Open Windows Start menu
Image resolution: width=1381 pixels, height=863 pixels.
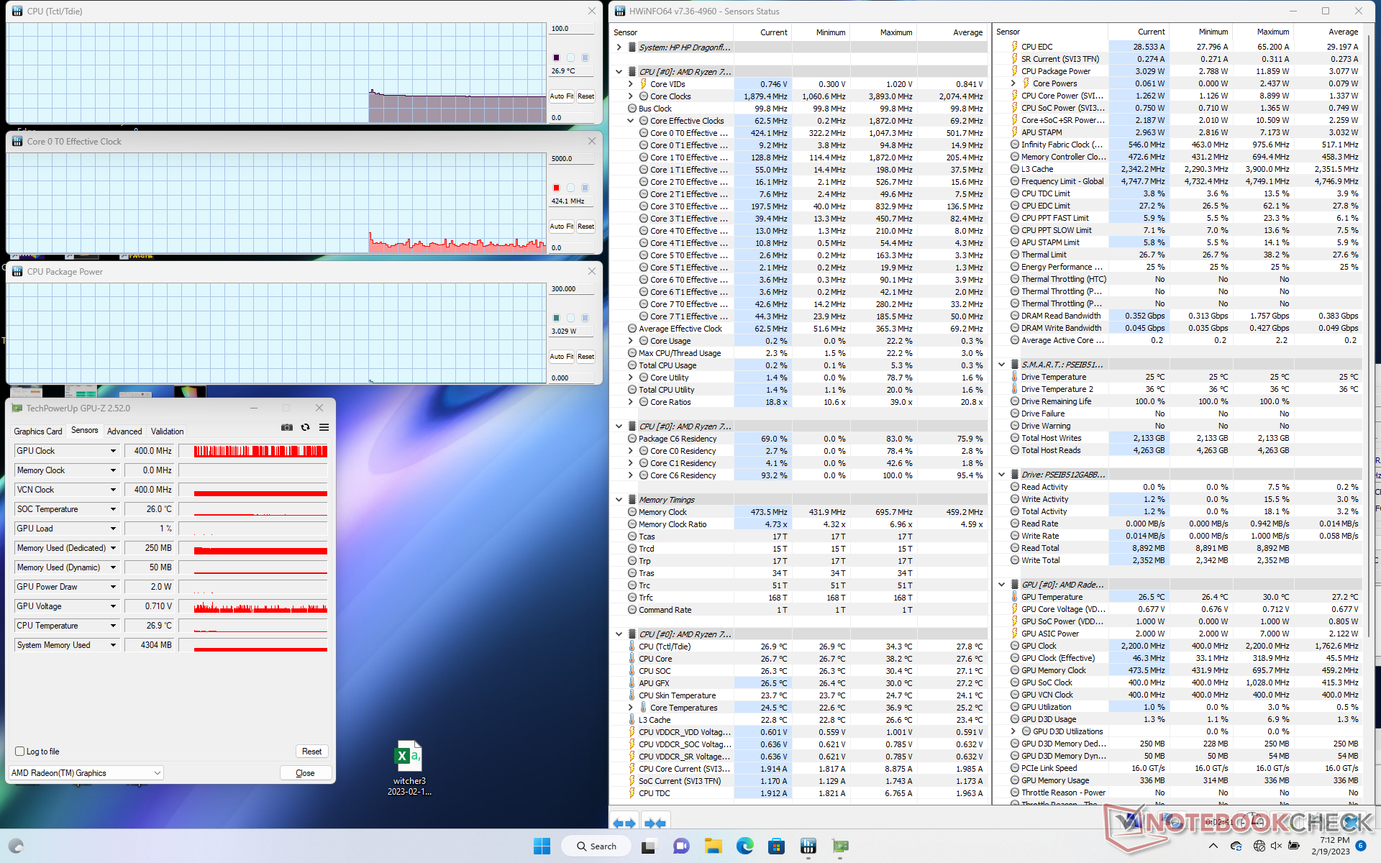coord(542,846)
